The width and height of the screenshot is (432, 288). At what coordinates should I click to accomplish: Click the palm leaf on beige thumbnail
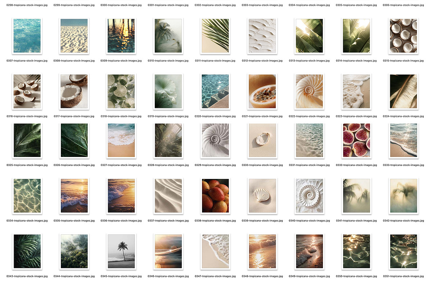[x=215, y=36]
